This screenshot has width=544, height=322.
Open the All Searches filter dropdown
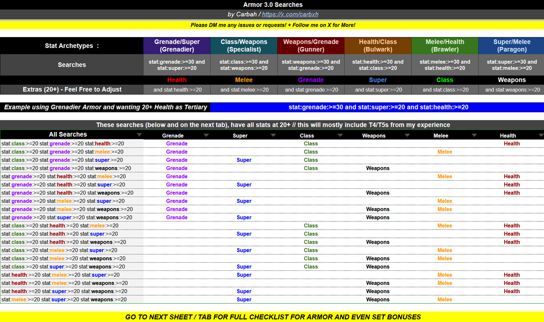point(140,135)
